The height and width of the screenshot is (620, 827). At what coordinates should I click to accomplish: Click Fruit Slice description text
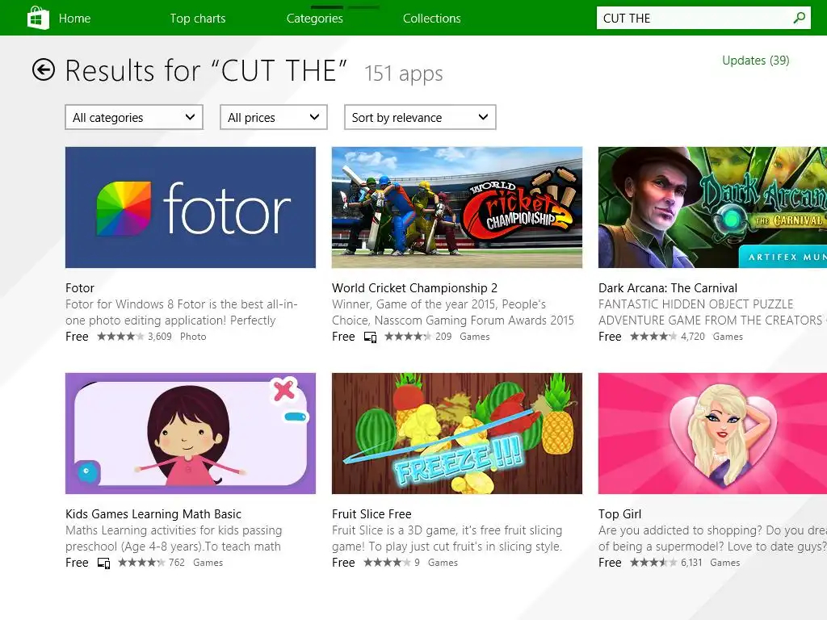tap(447, 538)
